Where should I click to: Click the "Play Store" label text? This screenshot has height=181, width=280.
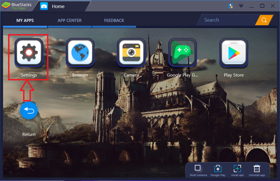[234, 75]
